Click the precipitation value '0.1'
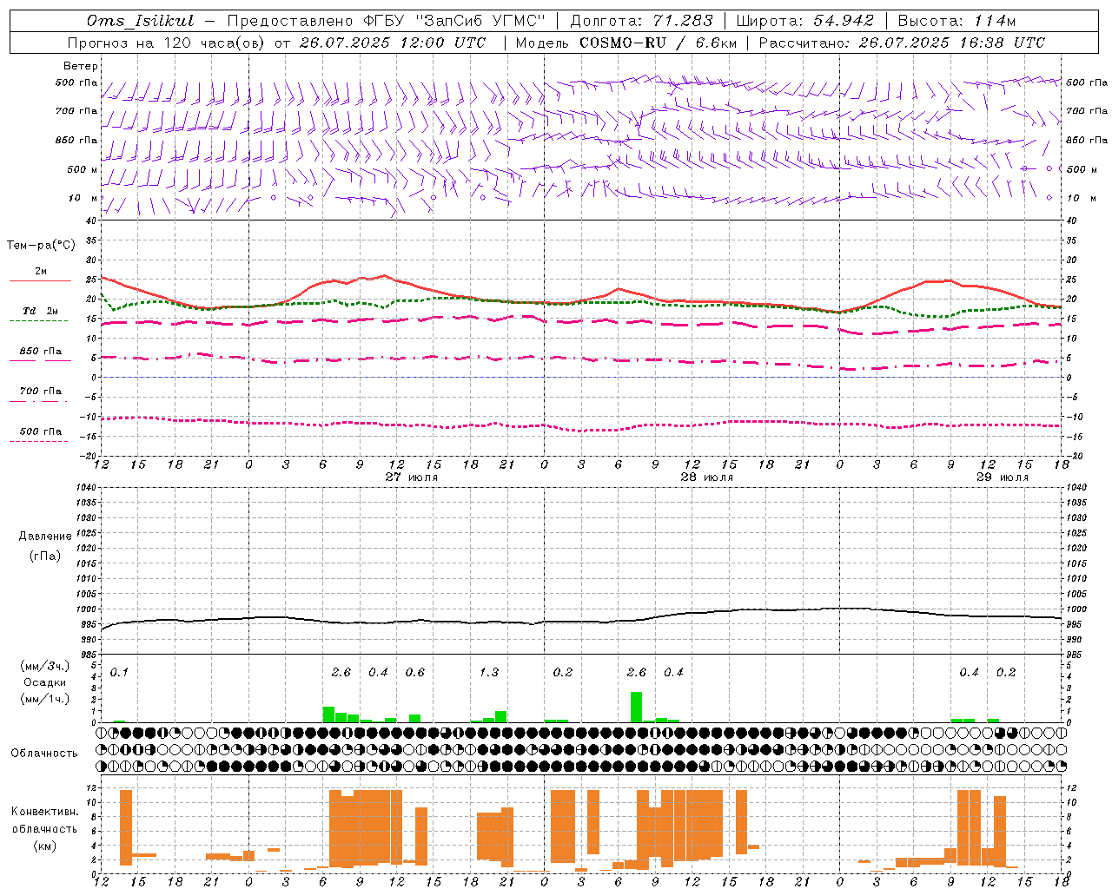This screenshot has height=889, width=1112. coord(119,672)
